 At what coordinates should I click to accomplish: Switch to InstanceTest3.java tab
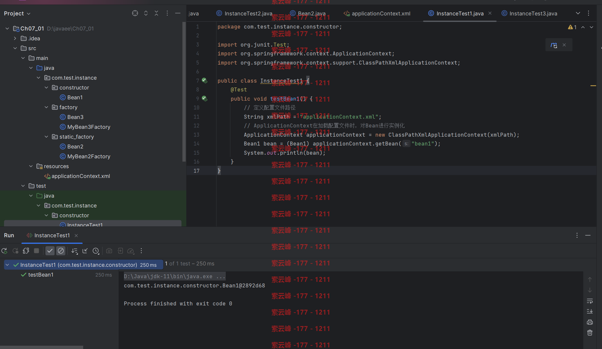click(529, 13)
